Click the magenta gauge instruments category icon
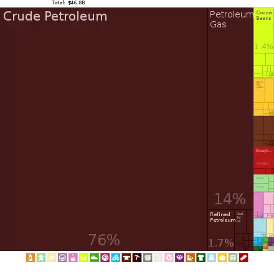The width and height of the screenshot is (274, 274). pyautogui.click(x=105, y=258)
